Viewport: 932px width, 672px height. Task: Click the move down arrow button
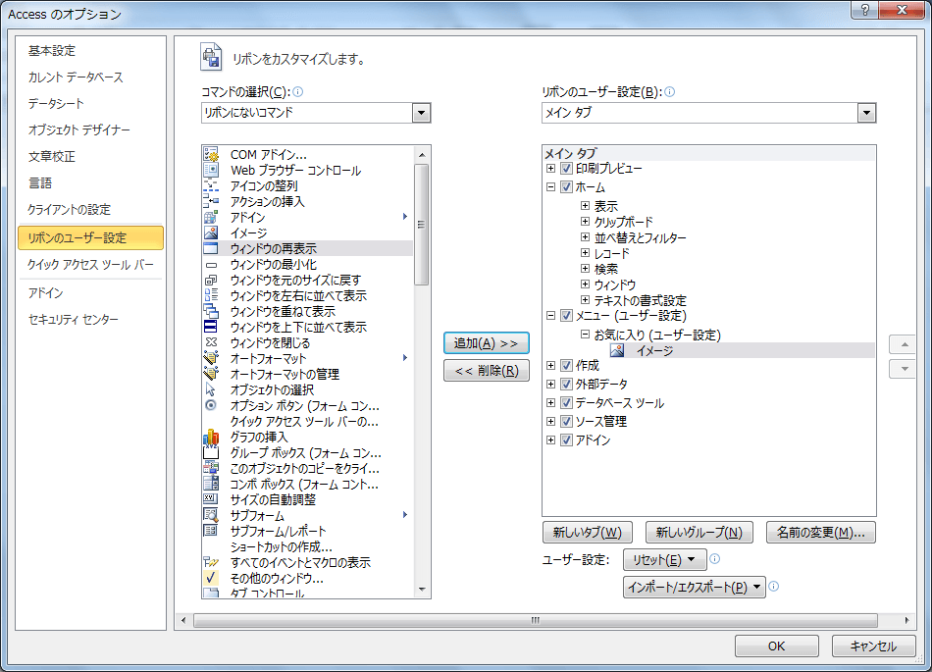tap(905, 369)
